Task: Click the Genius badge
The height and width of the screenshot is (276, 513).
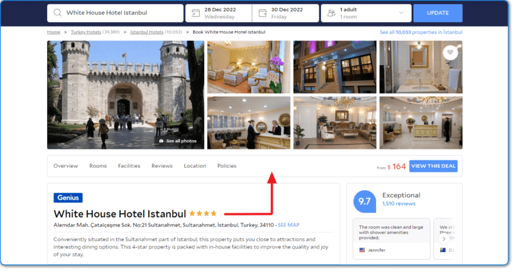Action: [x=68, y=197]
